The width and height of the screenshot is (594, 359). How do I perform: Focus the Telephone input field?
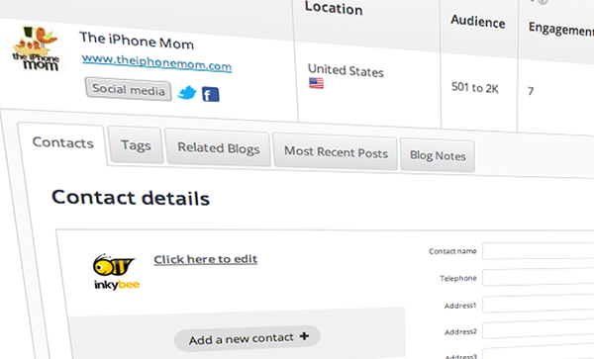pyautogui.click(x=538, y=277)
